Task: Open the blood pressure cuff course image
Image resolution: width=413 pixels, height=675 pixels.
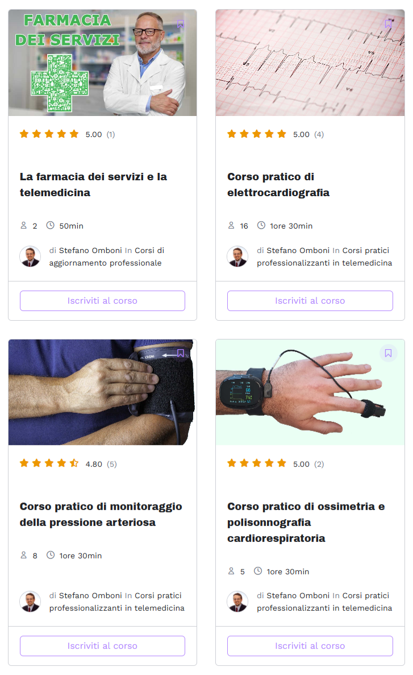Action: point(102,392)
